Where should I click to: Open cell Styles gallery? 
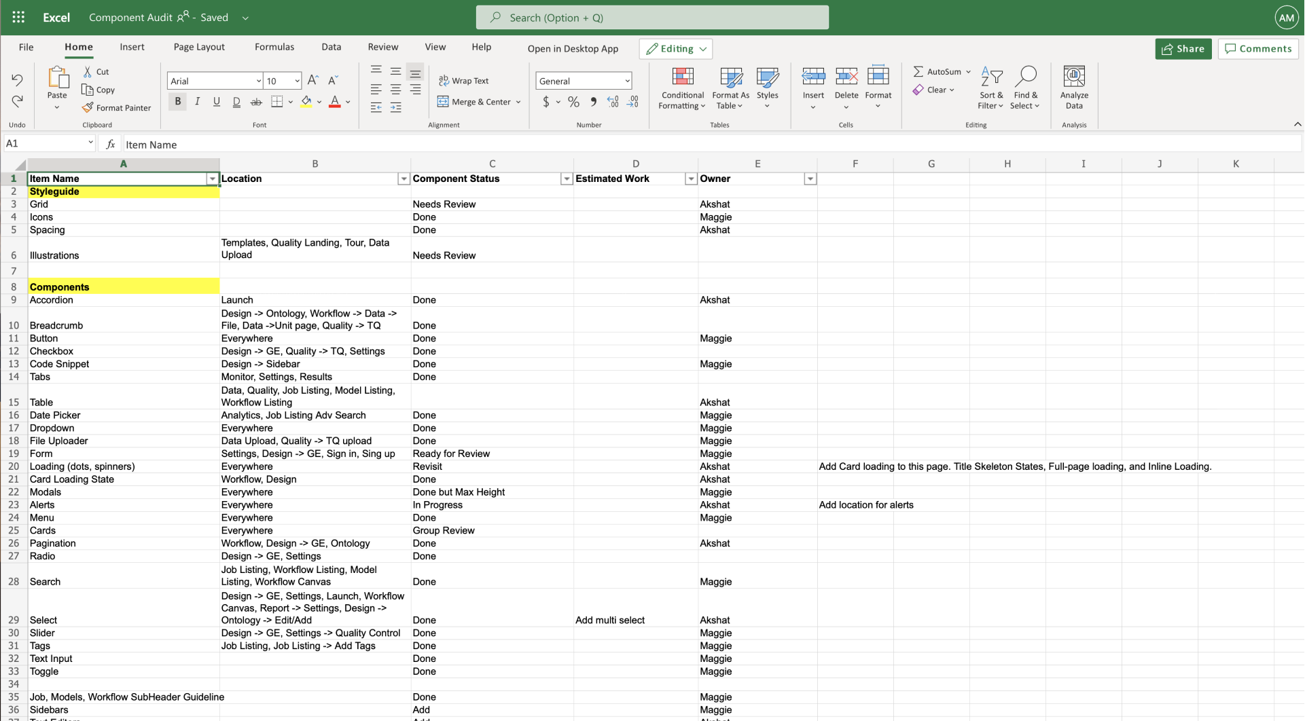tap(767, 88)
